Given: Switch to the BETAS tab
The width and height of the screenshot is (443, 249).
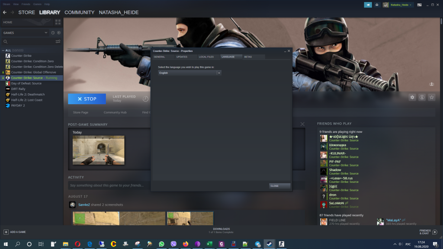Looking at the screenshot, I should 248,57.
